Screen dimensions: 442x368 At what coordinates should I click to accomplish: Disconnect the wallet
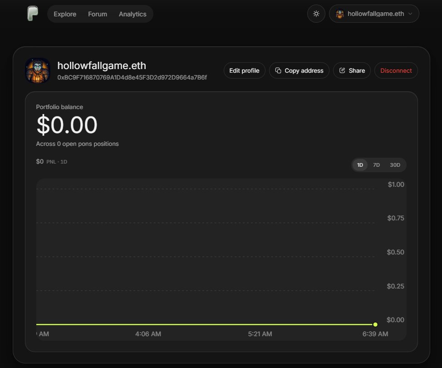(x=396, y=70)
